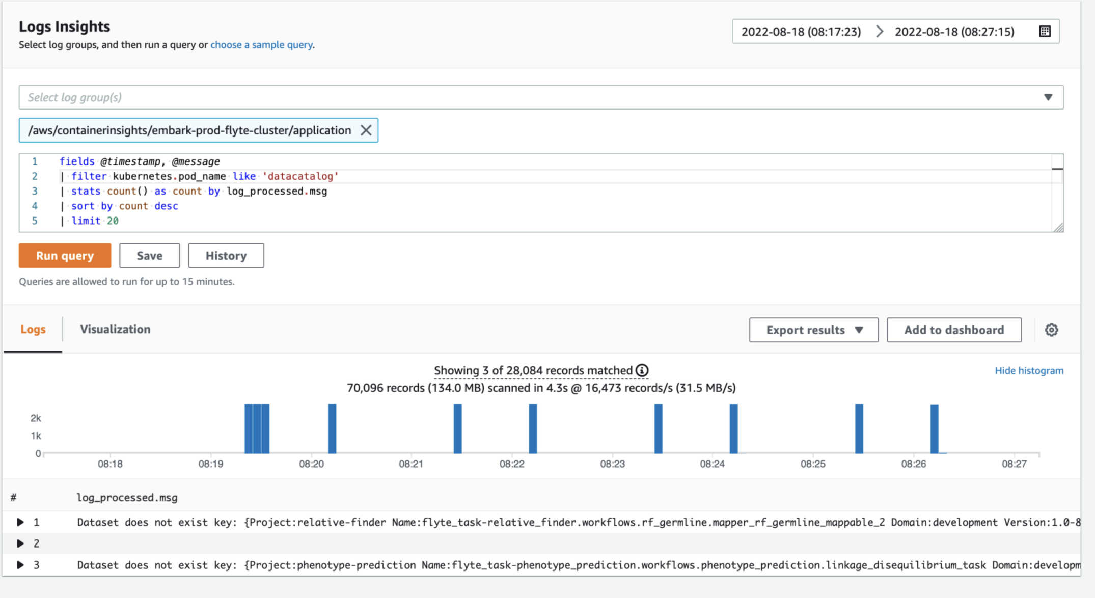Remove the embark-prod-flyte-cluster log group chip
The height and width of the screenshot is (598, 1095).
tap(366, 130)
